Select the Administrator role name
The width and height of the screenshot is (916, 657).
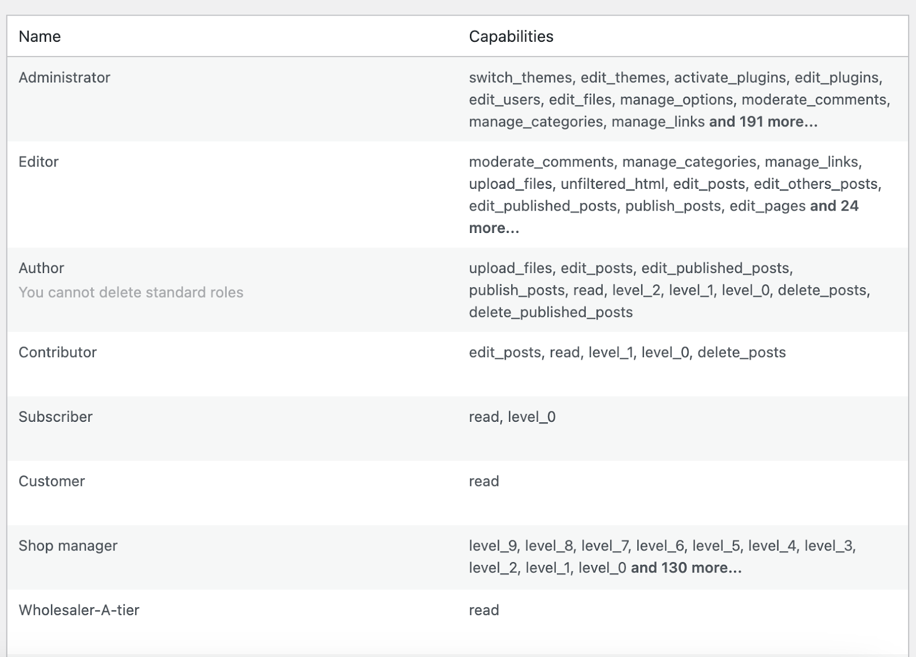64,78
